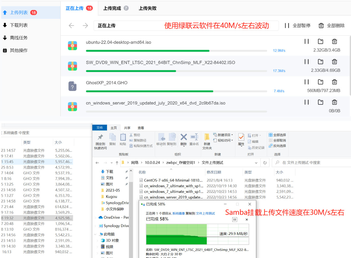Click zwbpc_存储空间1 in the address path
Screen dimensions: 351x258
(181, 163)
